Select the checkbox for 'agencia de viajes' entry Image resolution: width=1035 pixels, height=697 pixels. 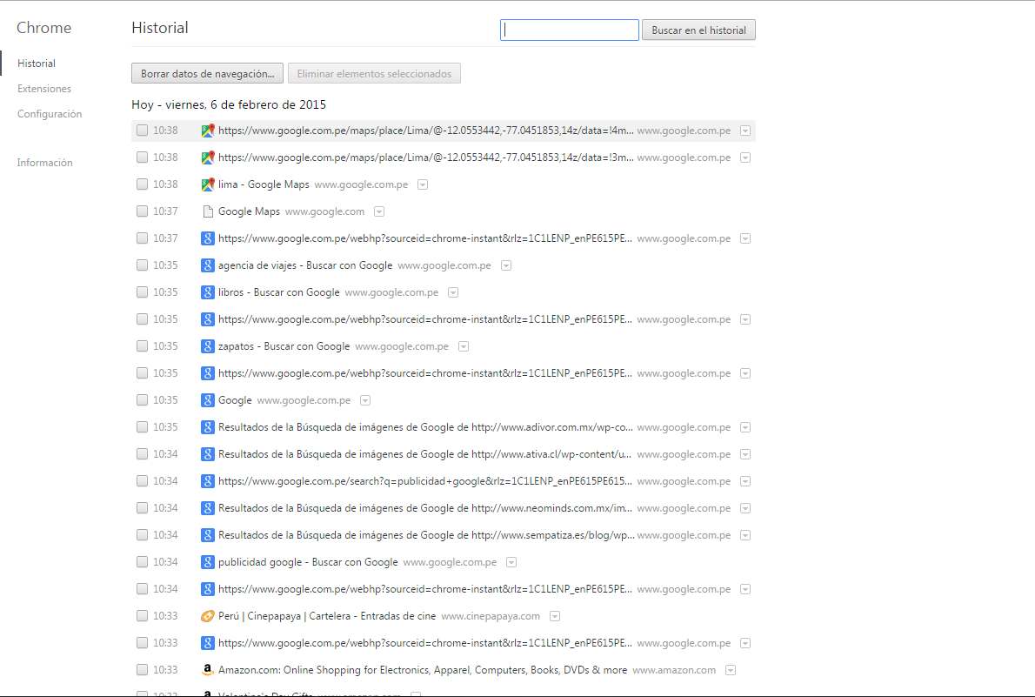coord(142,265)
